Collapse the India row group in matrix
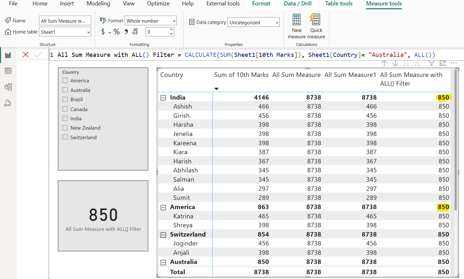The width and height of the screenshot is (464, 279). pyautogui.click(x=163, y=98)
